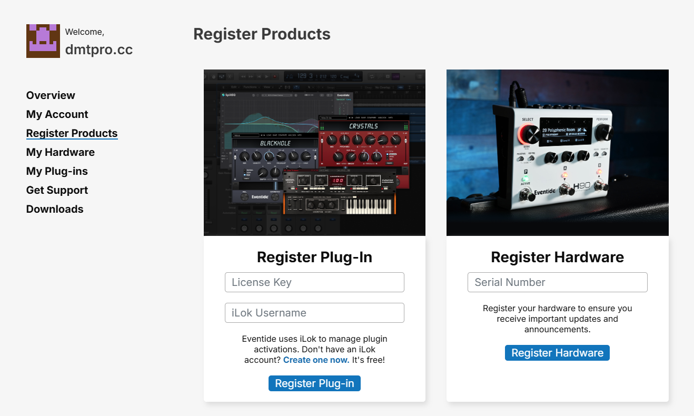Click the H90 pedal photo
Viewport: 694px width, 416px height.
tap(557, 153)
